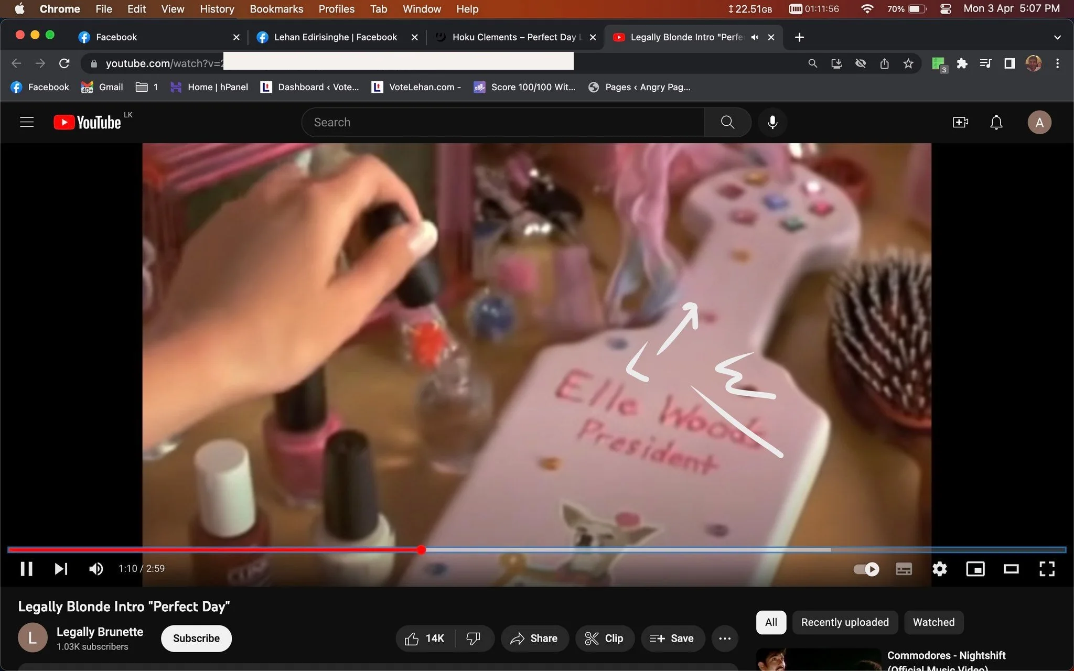1074x671 pixels.
Task: Switch to Hoku Clements Perfect Day tab
Action: pos(517,37)
